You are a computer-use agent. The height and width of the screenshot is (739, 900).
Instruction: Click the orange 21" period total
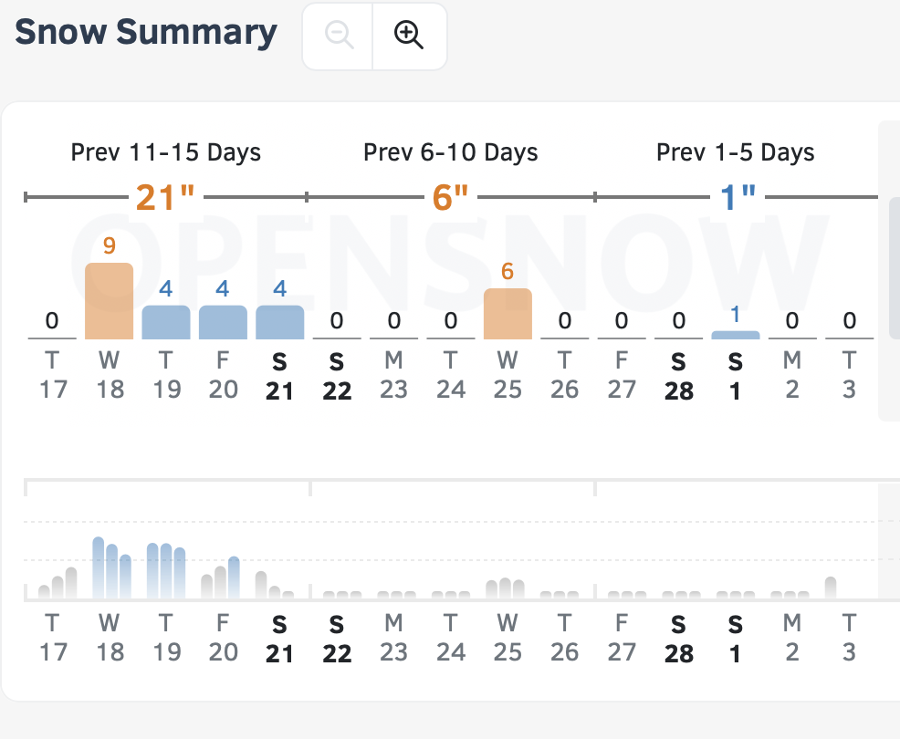166,197
